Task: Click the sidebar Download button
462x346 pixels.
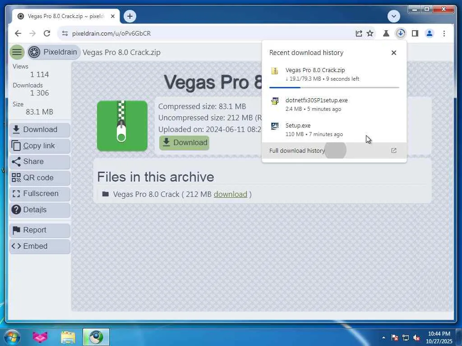Action: [x=40, y=130]
